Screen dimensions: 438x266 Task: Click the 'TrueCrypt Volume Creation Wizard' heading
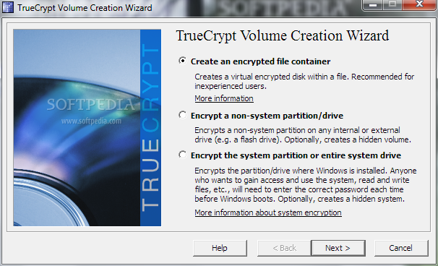pyautogui.click(x=283, y=35)
